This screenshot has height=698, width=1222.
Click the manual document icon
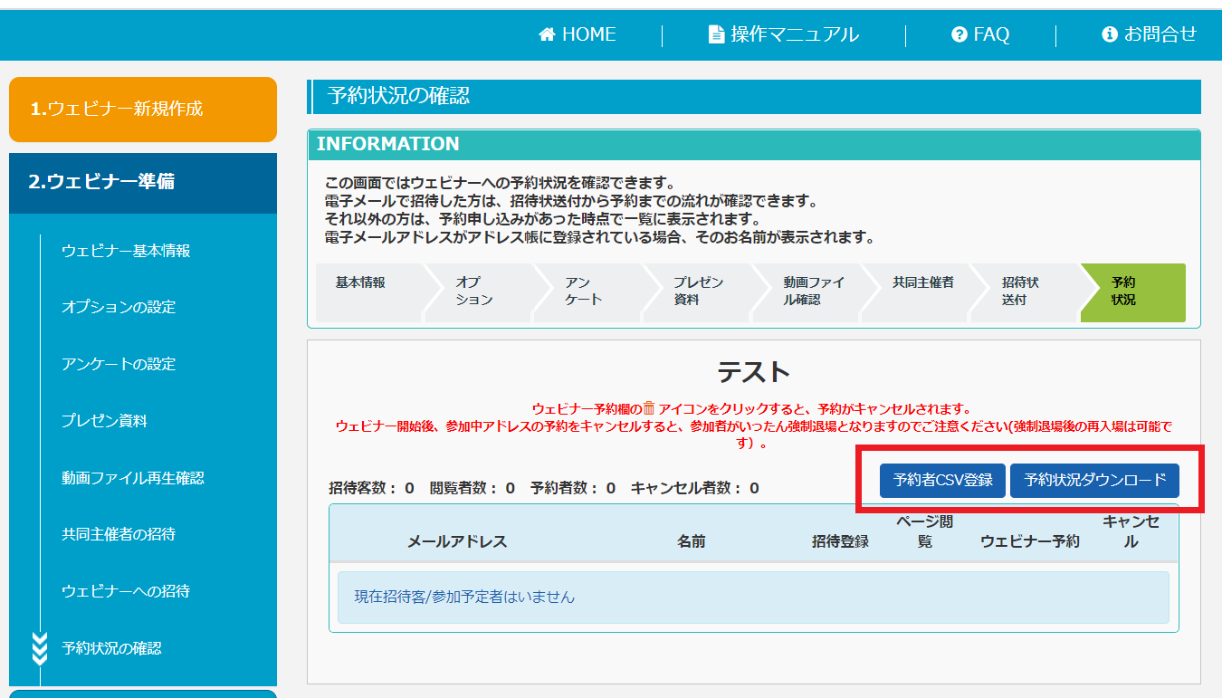(716, 34)
